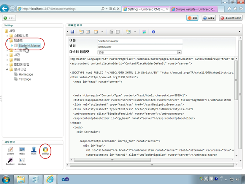
Task: Open the Windows Start menu
Action: click(6, 179)
